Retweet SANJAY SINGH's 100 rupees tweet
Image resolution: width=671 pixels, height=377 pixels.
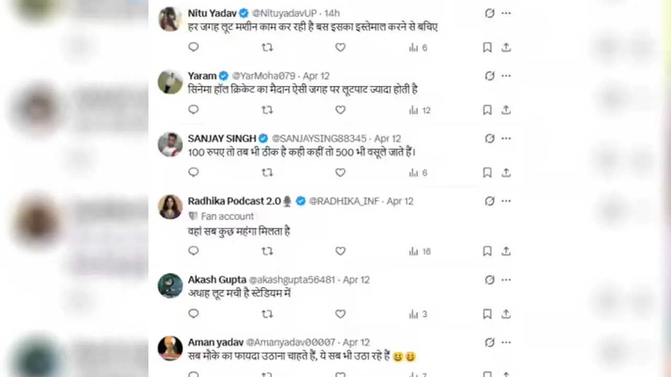tap(267, 172)
